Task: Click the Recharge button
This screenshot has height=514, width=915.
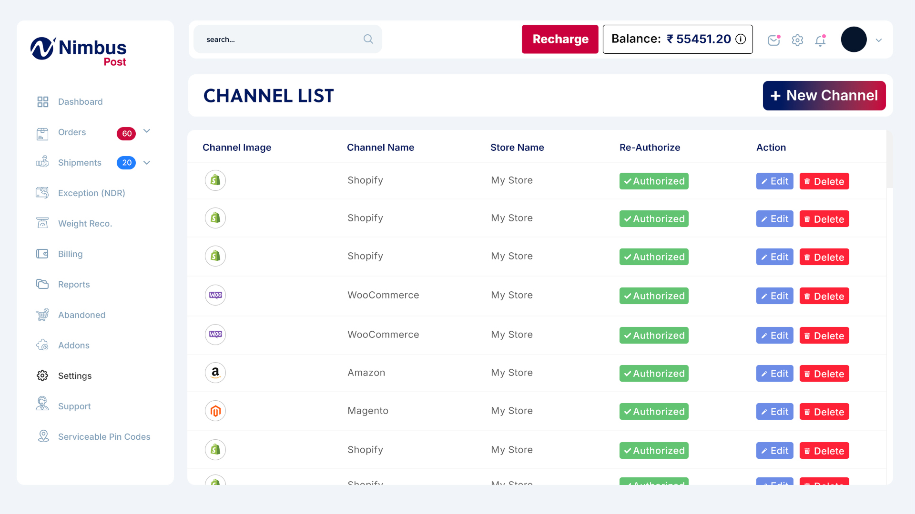Action: tap(560, 39)
